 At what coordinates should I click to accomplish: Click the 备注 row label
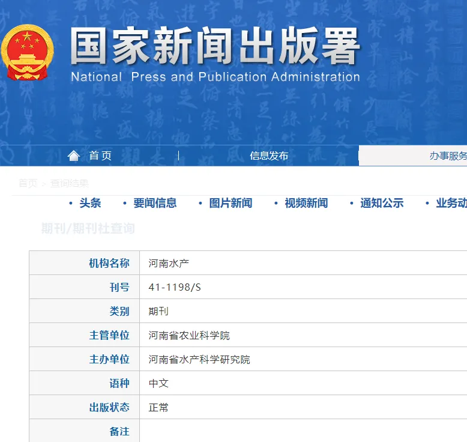coord(119,432)
